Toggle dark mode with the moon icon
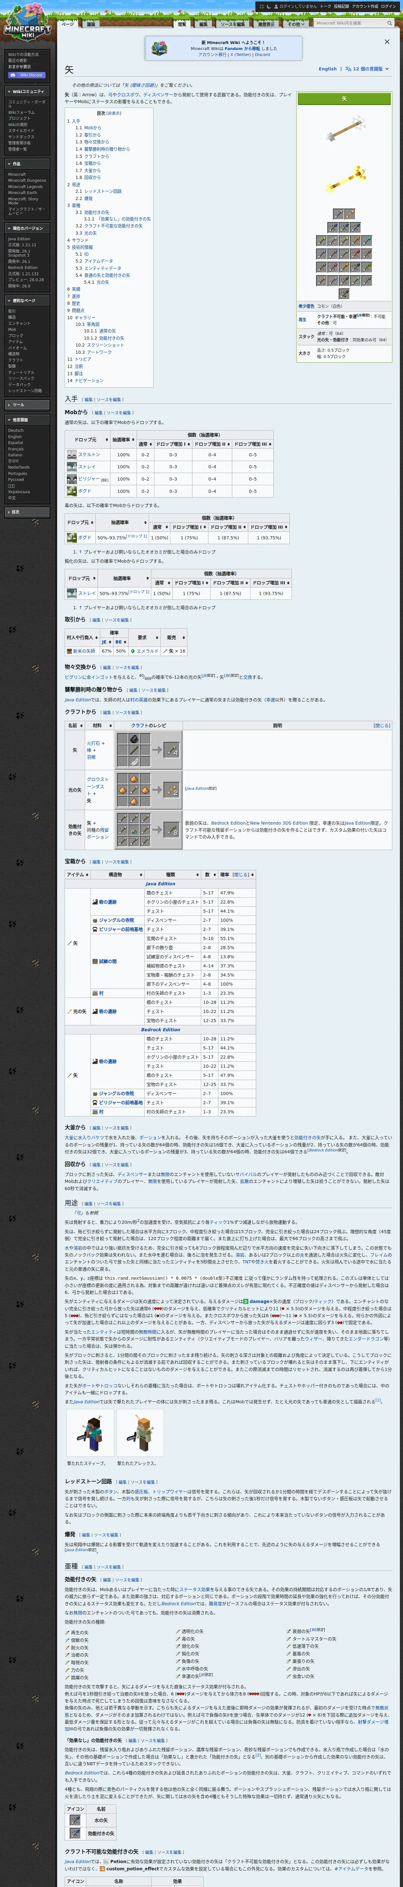Image resolution: width=403 pixels, height=1887 pixels. coord(269,6)
